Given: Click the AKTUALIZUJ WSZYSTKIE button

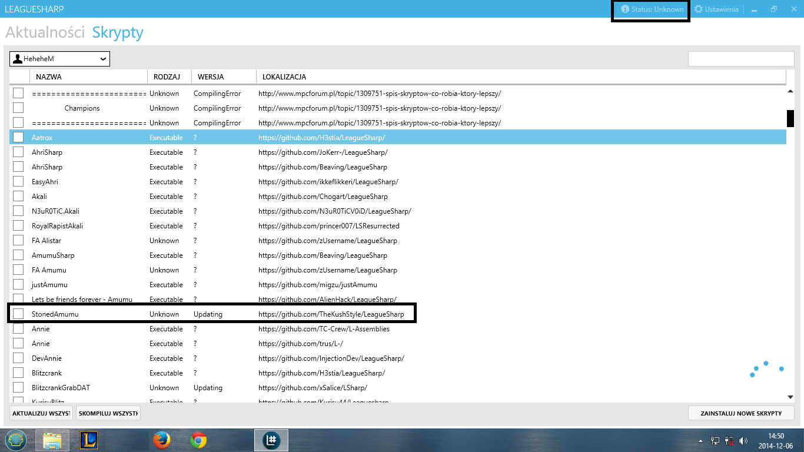Looking at the screenshot, I should tap(41, 413).
